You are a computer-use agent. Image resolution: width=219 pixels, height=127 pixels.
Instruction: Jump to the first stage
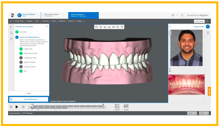[x=11, y=107]
